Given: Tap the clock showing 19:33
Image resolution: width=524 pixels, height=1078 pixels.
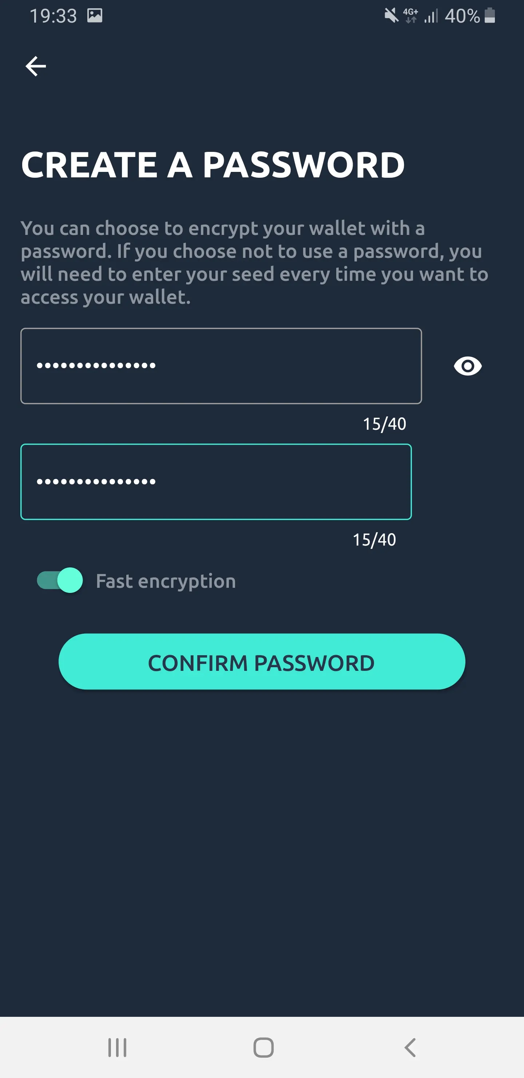Looking at the screenshot, I should coord(54,16).
